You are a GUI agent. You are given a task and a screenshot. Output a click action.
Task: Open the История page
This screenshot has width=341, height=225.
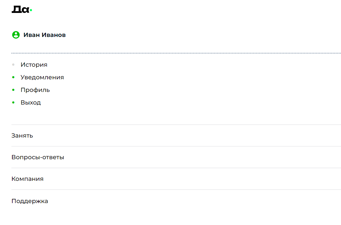(34, 65)
